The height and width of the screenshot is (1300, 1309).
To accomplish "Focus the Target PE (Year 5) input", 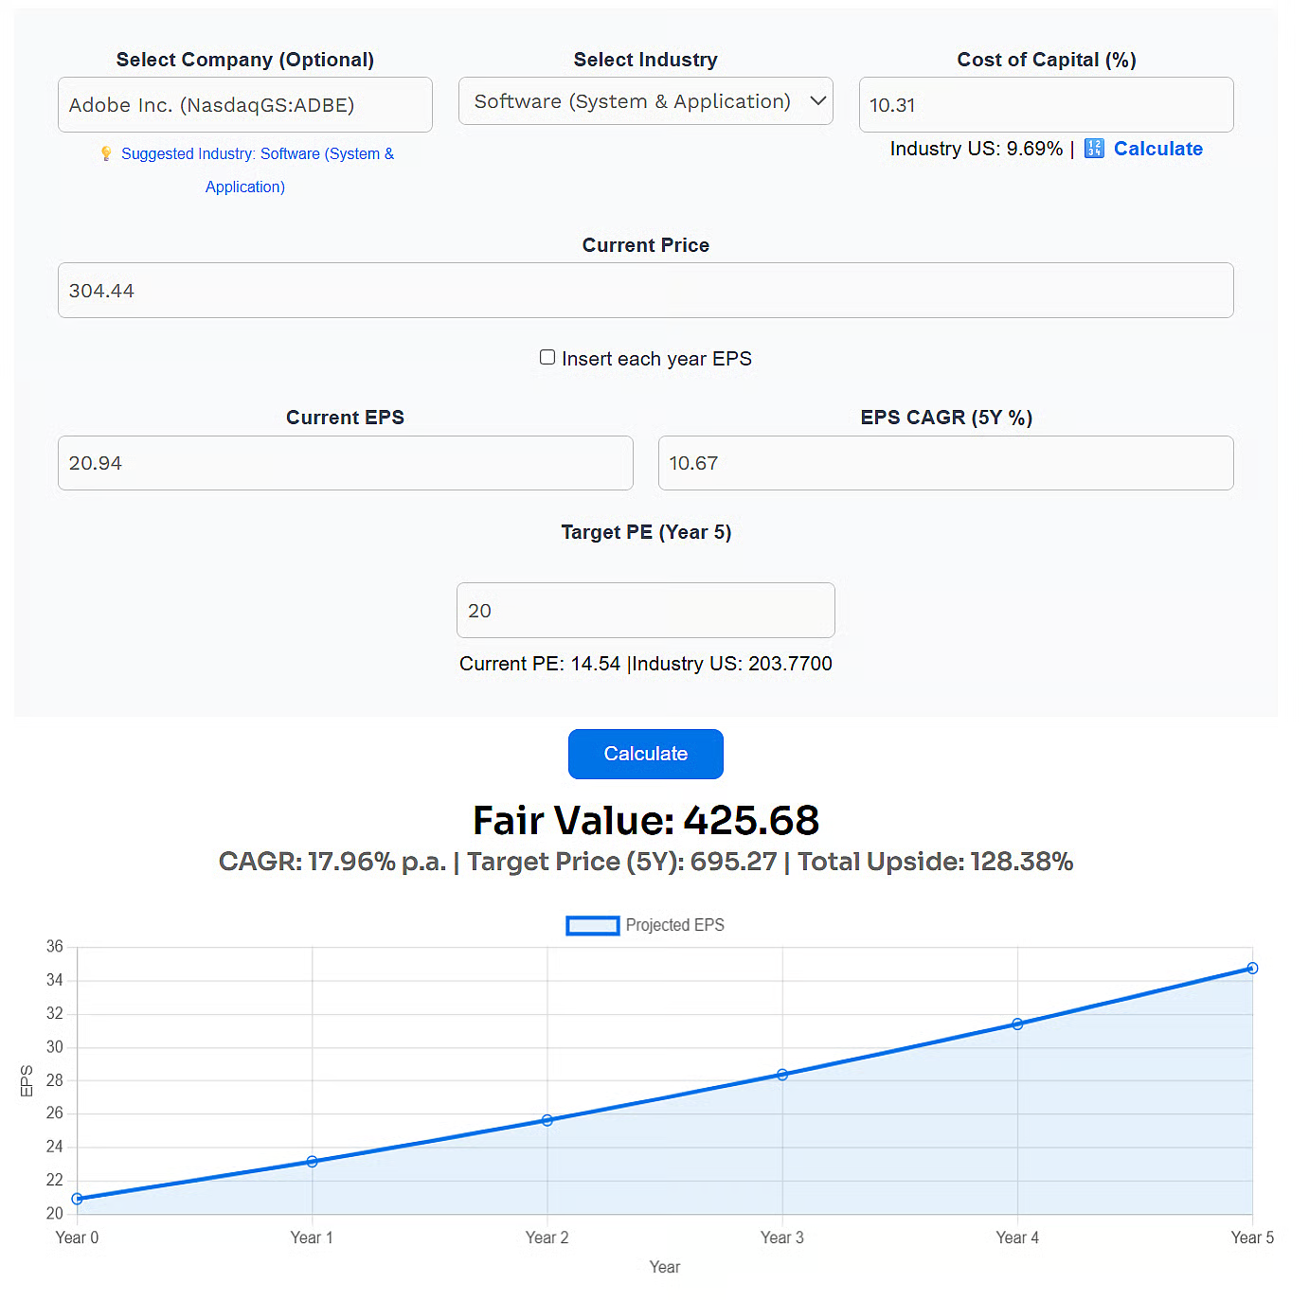I will (645, 611).
